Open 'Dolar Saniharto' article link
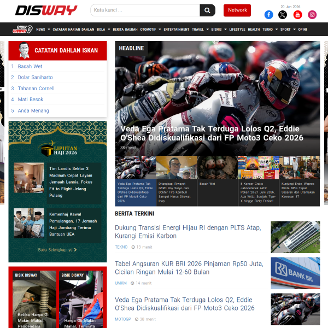328x328 pixels. (x=35, y=78)
